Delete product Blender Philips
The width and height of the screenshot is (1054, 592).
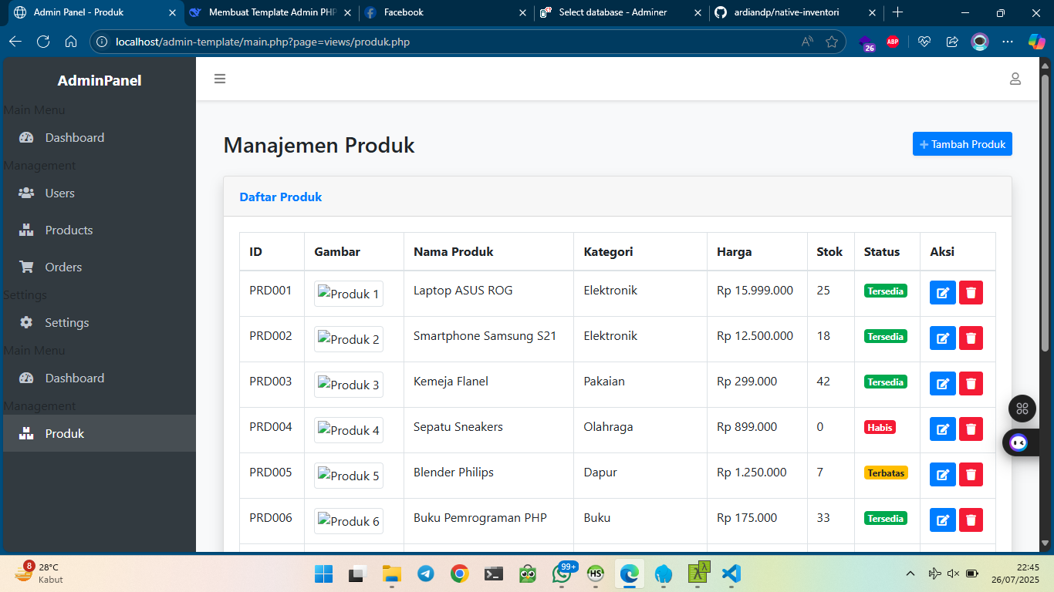(x=971, y=475)
